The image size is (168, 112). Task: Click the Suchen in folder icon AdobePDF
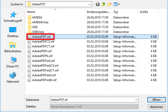(x=29, y=4)
